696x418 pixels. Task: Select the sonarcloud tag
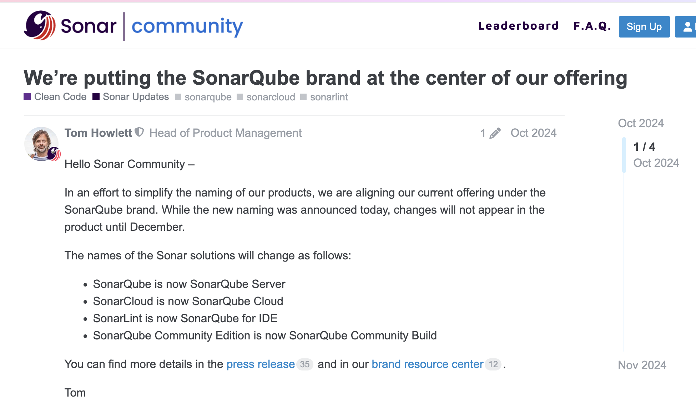(271, 97)
